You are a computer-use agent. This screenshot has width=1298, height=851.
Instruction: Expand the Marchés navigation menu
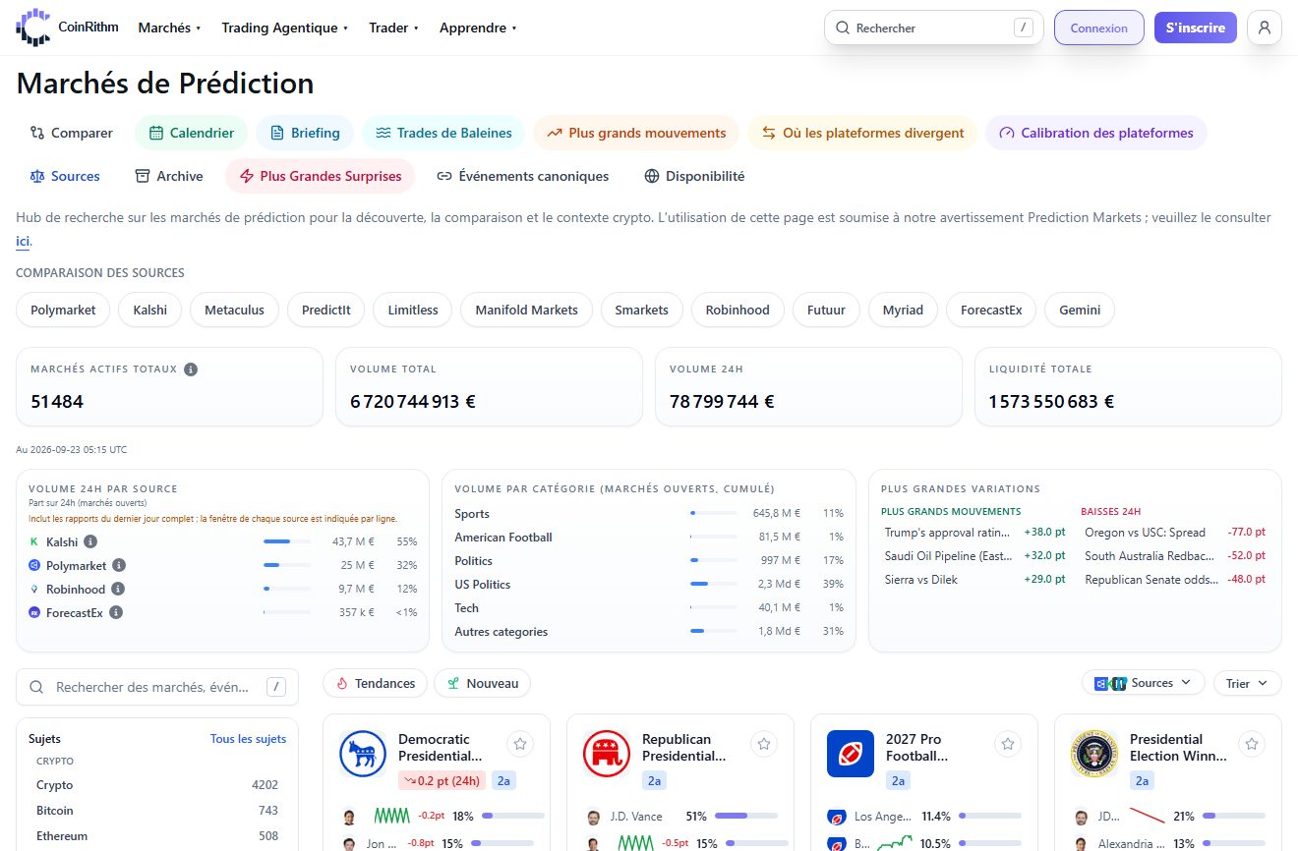pyautogui.click(x=169, y=28)
